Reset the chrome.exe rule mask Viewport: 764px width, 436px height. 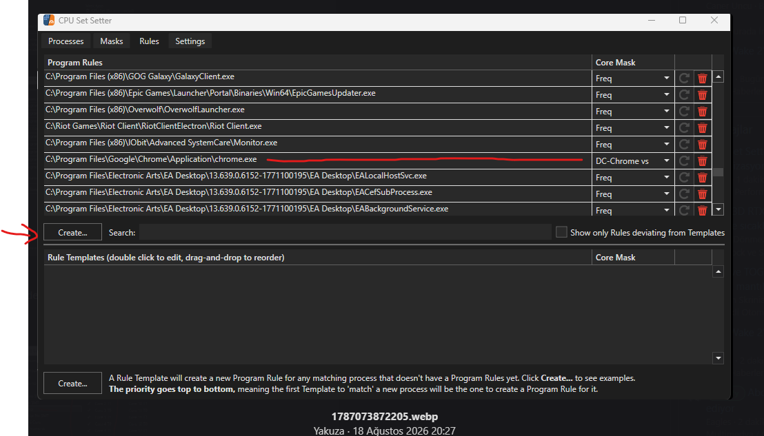tap(684, 161)
